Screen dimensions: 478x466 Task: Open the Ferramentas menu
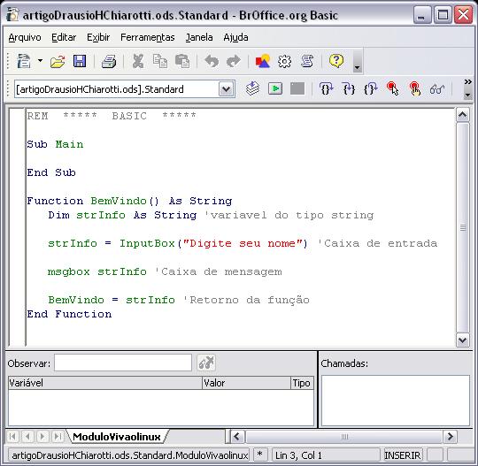click(148, 37)
